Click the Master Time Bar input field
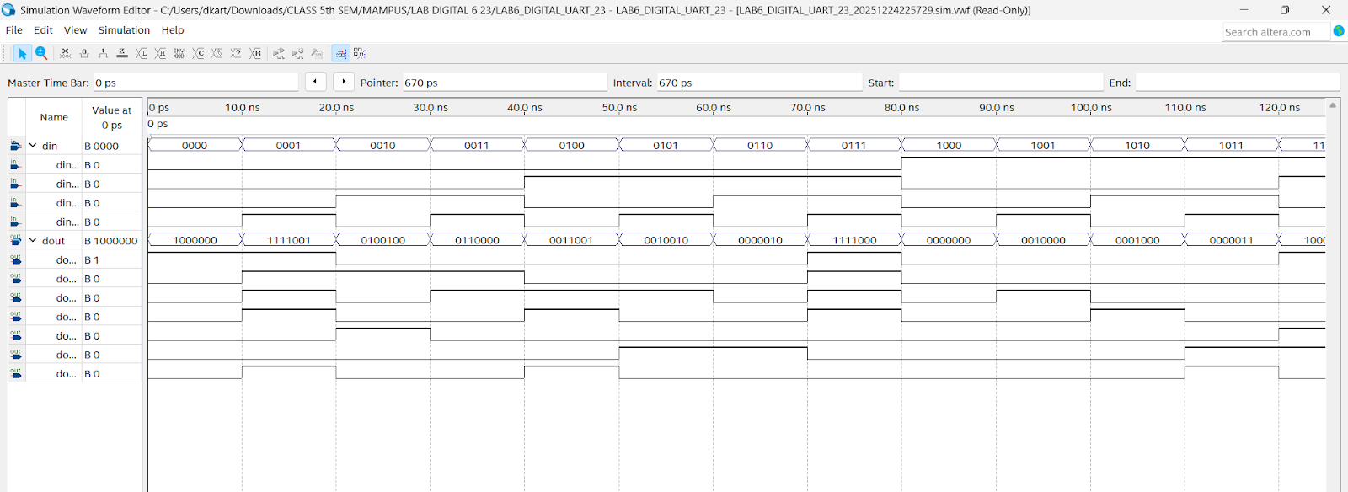Screen dimensions: 1348x492 (195, 83)
